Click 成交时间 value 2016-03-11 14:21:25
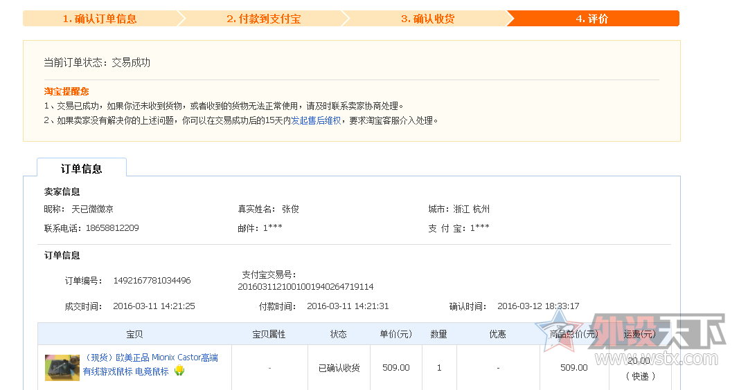 click(x=154, y=306)
